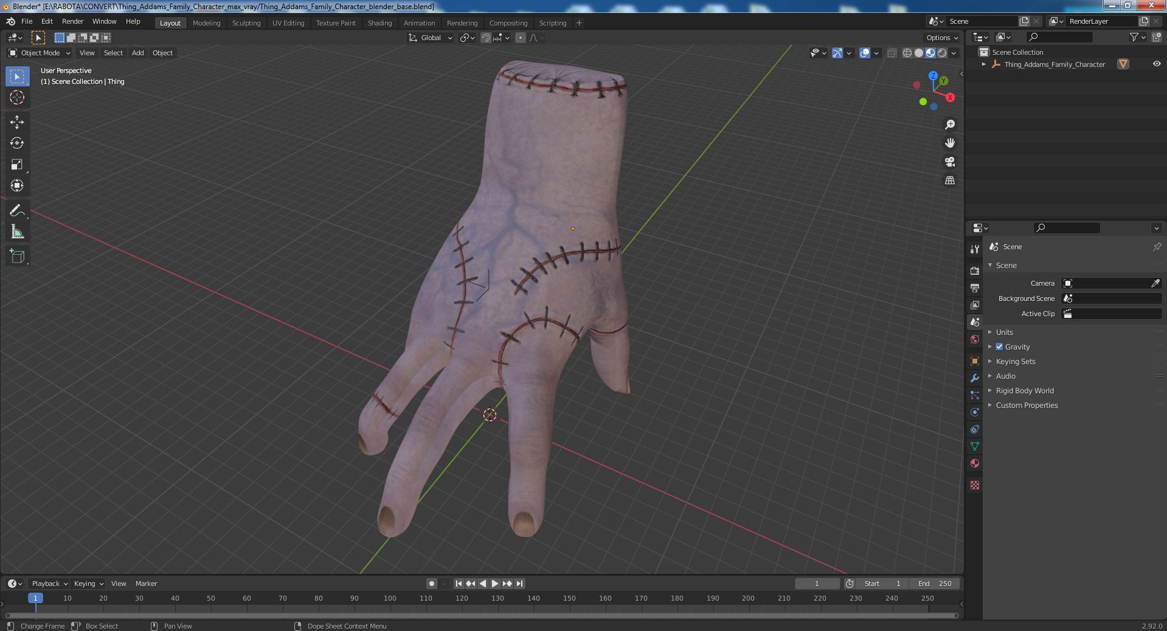This screenshot has width=1167, height=631.
Task: Switch orthographic/perspective grid icon
Action: click(950, 181)
